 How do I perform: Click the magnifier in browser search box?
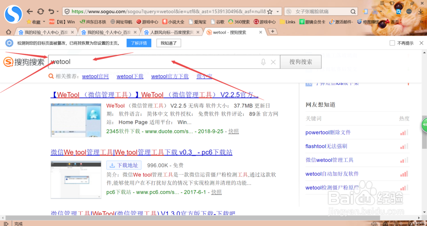[353, 12]
